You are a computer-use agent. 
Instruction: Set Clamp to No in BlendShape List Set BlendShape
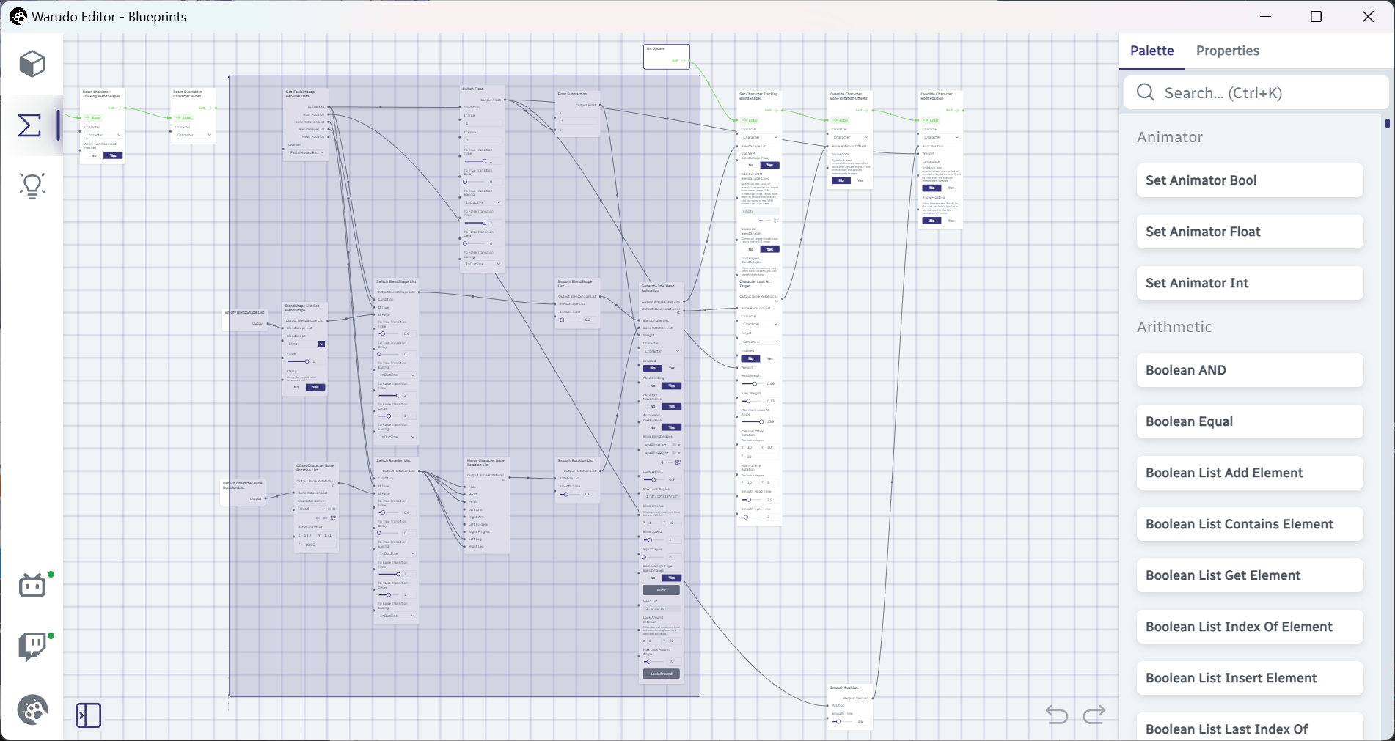296,387
